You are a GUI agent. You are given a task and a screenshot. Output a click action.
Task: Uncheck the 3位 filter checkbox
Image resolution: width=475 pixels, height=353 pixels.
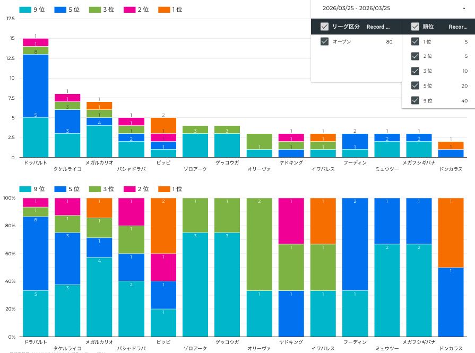point(415,71)
